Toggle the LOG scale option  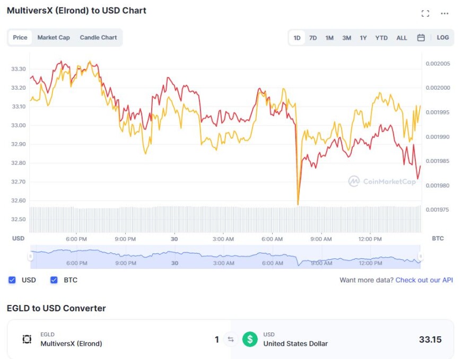[x=442, y=38]
